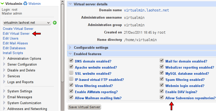The width and height of the screenshot is (216, 111).
Task: Select the 27/Dec/2011 18:45 creation date text
Action: click(x=138, y=32)
